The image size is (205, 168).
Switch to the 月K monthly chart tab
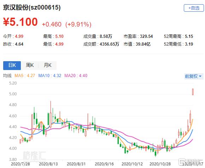pyautogui.click(x=48, y=65)
